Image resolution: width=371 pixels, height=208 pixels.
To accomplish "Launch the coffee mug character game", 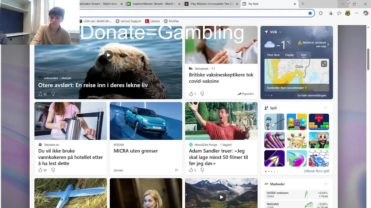I will pyautogui.click(x=319, y=140).
